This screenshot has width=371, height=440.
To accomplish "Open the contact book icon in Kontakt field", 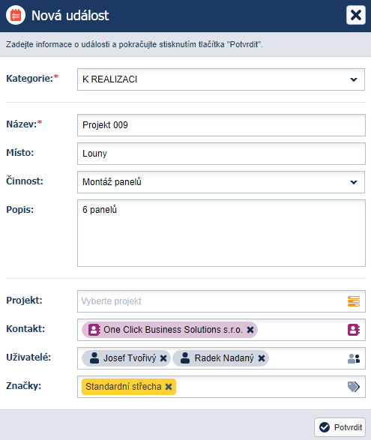I will point(354,330).
